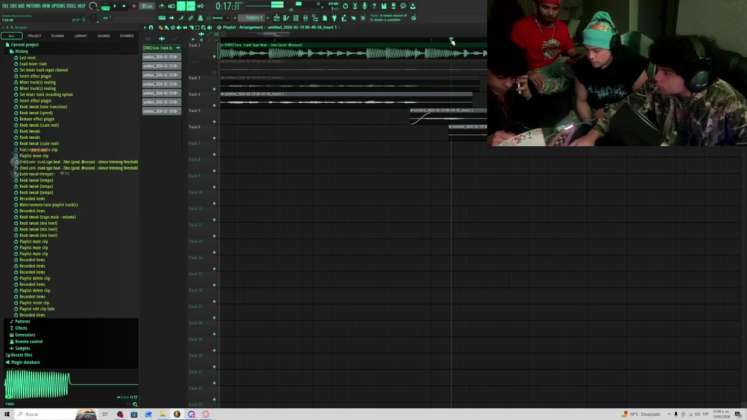Image resolution: width=747 pixels, height=420 pixels.
Task: Start playback with the play button
Action: [115, 6]
